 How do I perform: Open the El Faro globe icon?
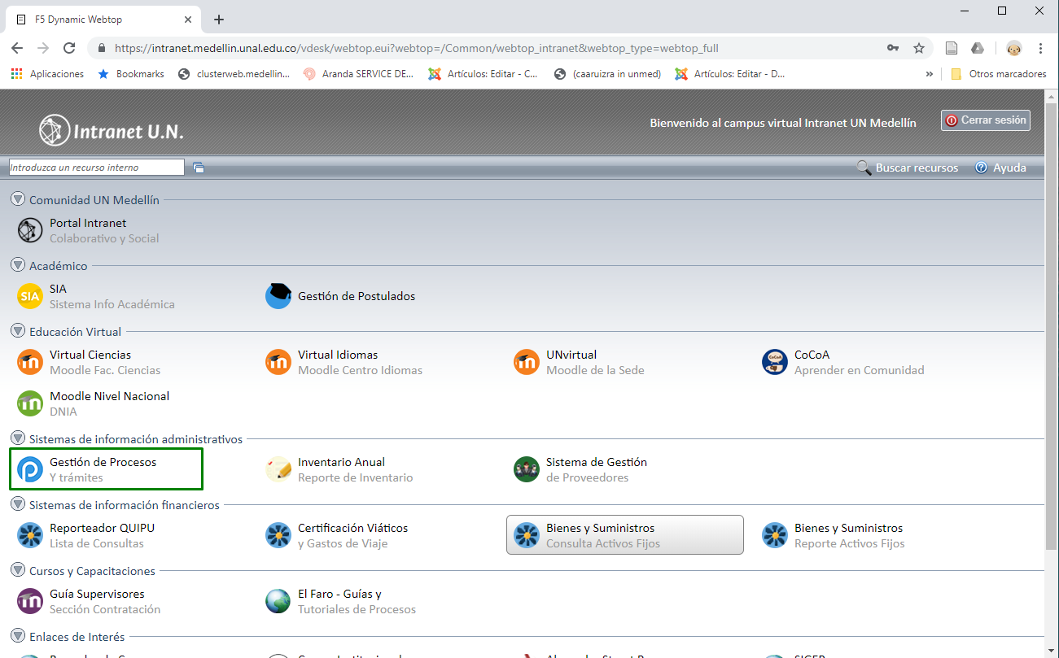coord(278,602)
